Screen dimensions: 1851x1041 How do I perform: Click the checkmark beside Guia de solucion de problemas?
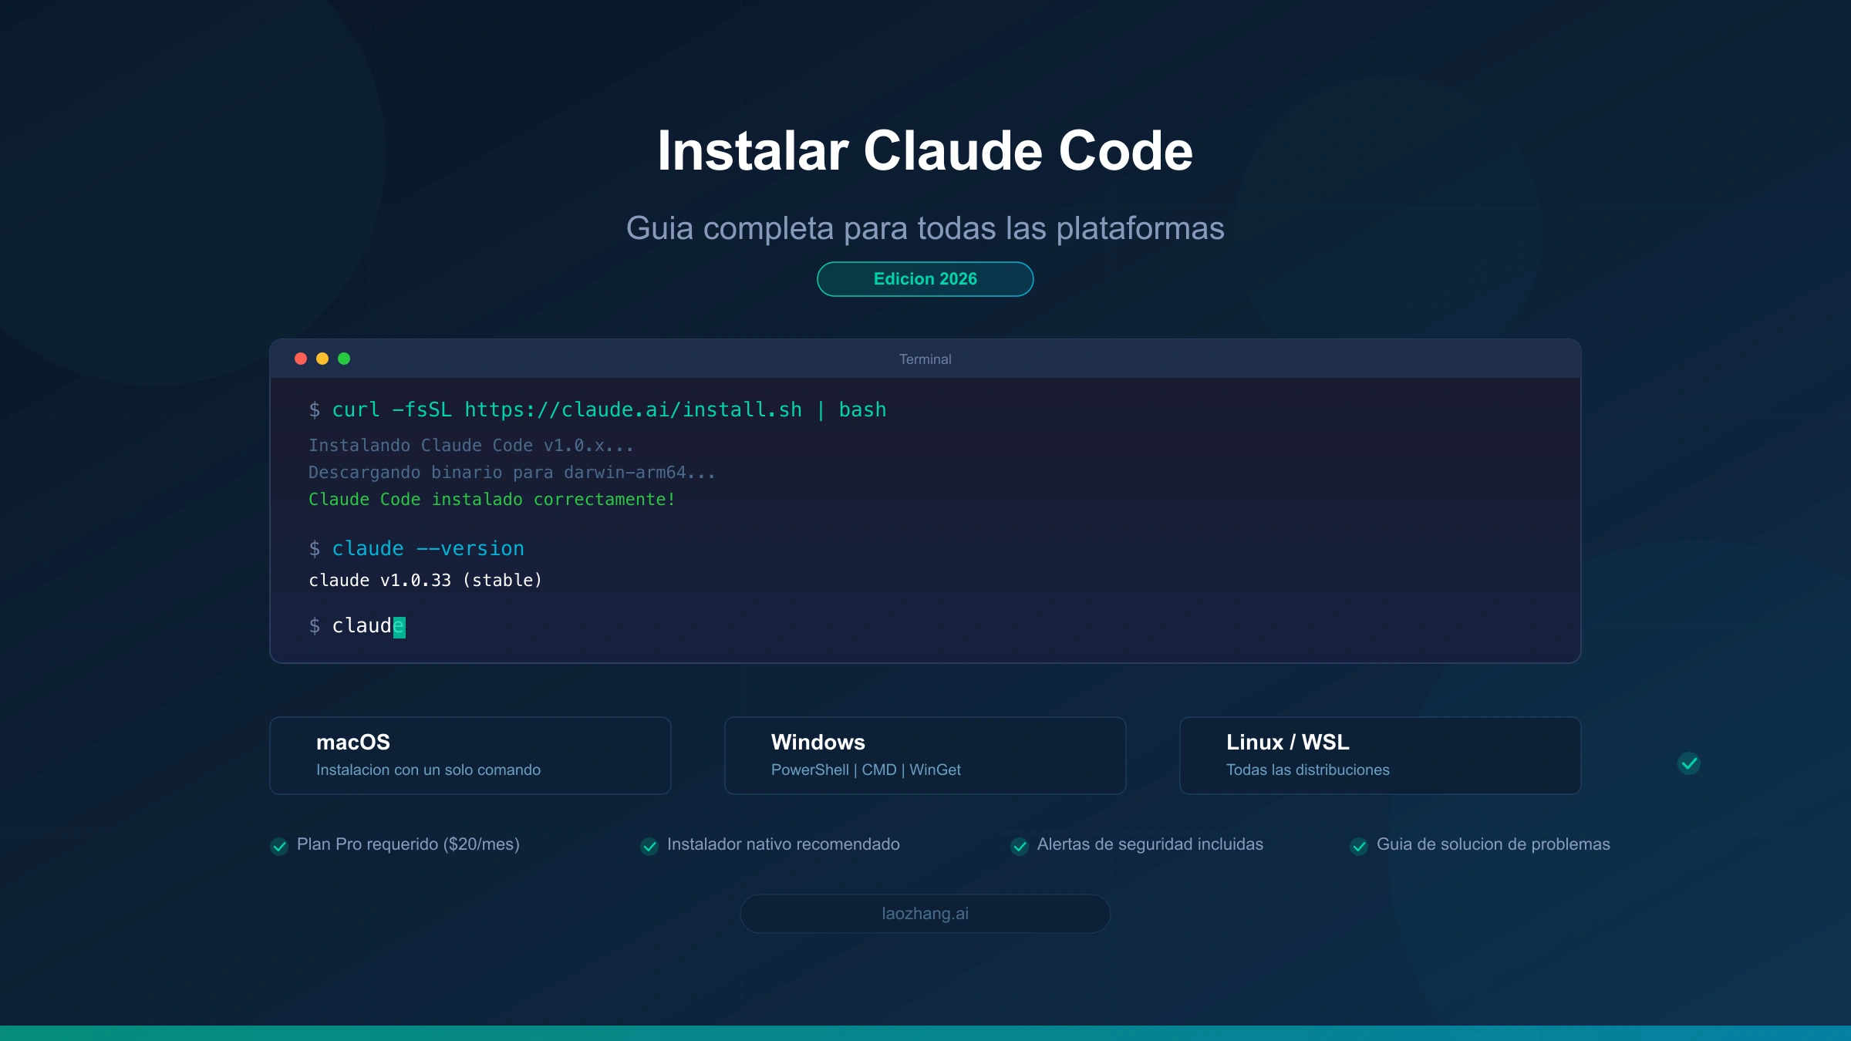click(1359, 846)
